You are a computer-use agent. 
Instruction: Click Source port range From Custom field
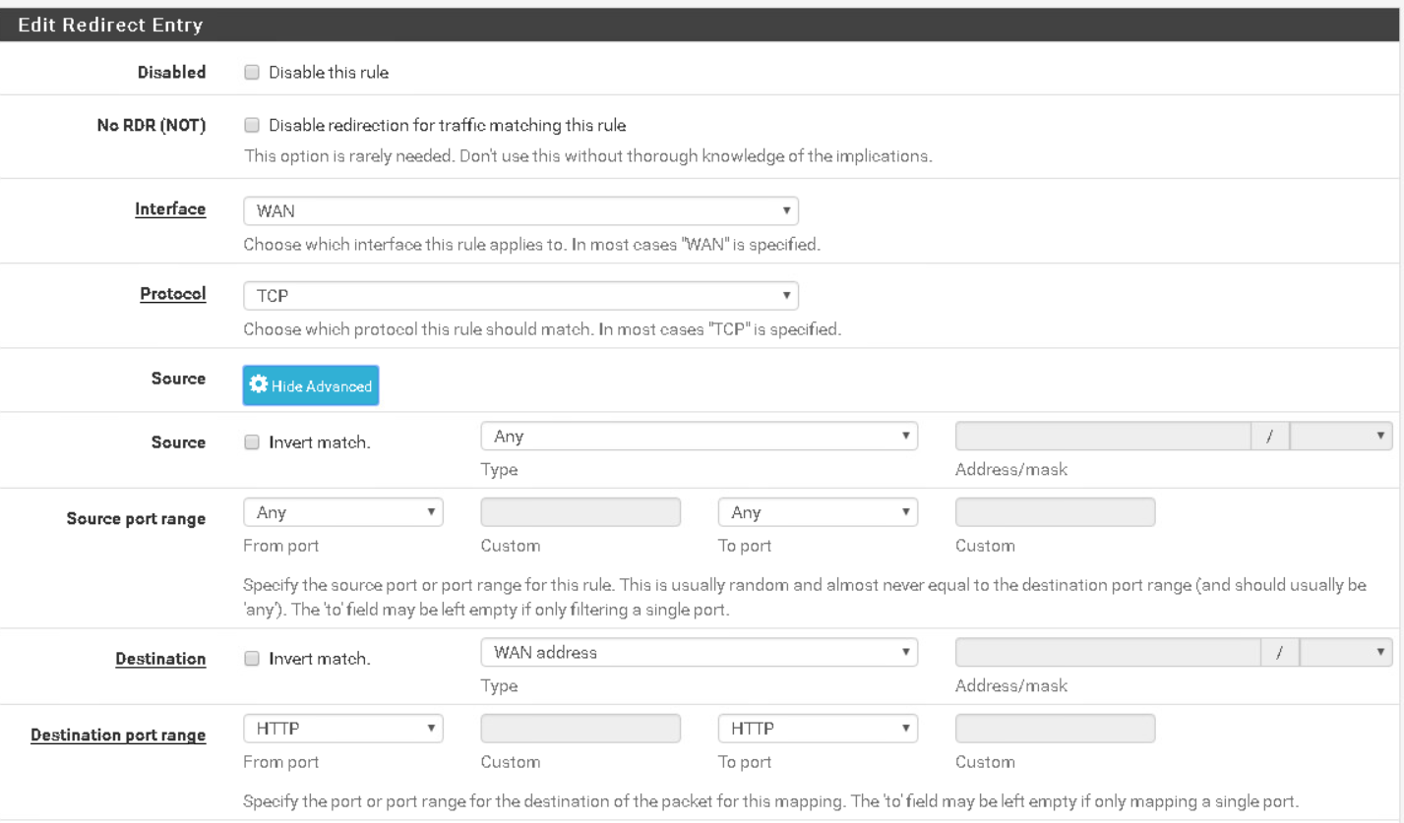(x=580, y=512)
